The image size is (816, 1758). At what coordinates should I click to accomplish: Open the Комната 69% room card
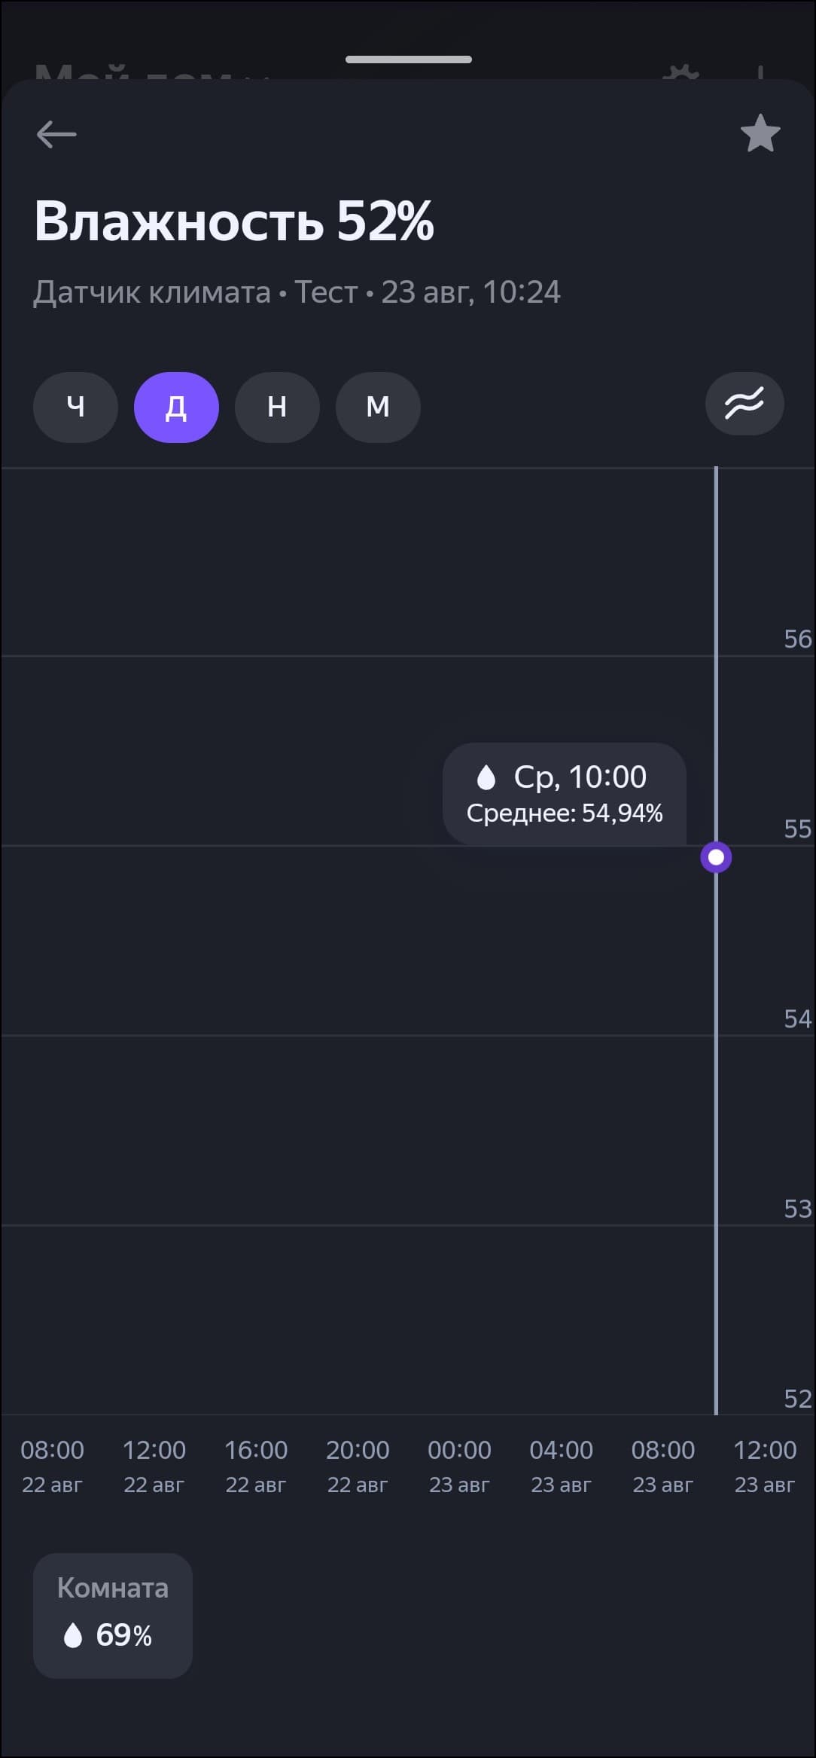tap(113, 1616)
